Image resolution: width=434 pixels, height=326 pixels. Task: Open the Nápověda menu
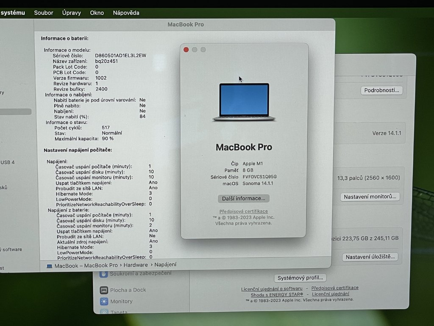pyautogui.click(x=126, y=13)
